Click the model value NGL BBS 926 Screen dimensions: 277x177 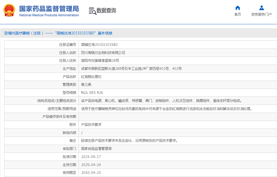pos(92,93)
